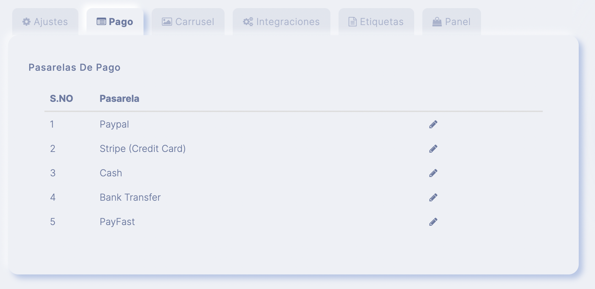The image size is (595, 289).
Task: Click the document icon on Etiquetas tab
Action: coord(353,22)
